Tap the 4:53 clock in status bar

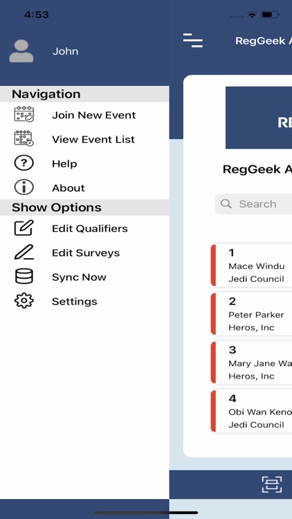pyautogui.click(x=37, y=15)
